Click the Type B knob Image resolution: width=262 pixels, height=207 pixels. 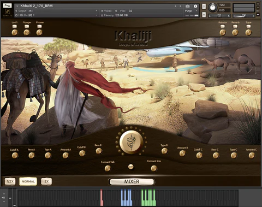[164, 151]
